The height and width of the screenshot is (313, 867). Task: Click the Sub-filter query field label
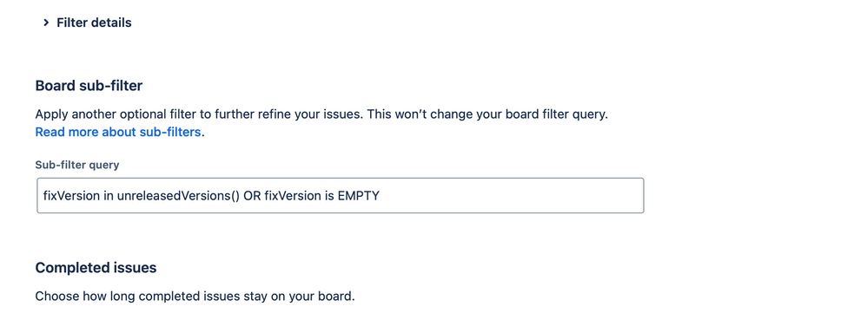pos(77,165)
